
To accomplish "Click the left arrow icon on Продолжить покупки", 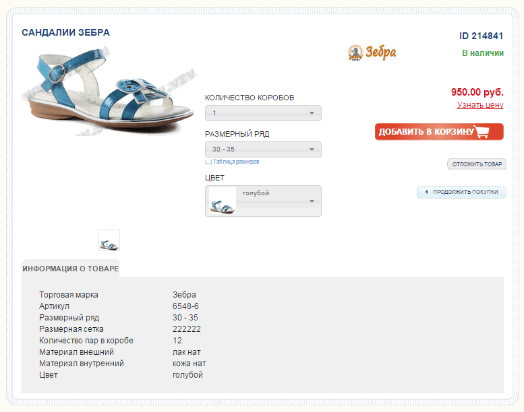I will coord(426,193).
